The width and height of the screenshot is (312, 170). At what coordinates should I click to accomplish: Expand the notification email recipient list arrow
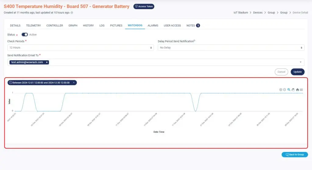pyautogui.click(x=300, y=62)
